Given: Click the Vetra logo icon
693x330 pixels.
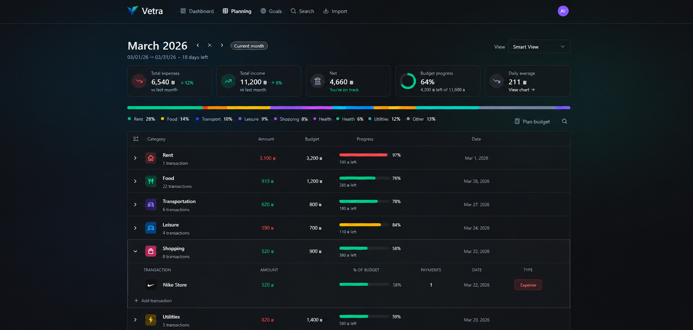Looking at the screenshot, I should click(x=133, y=11).
